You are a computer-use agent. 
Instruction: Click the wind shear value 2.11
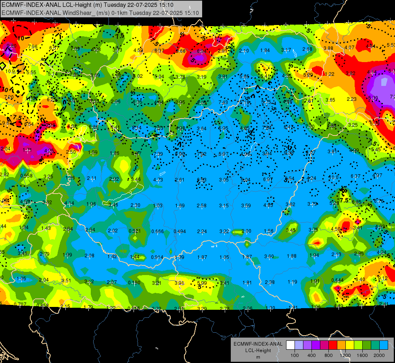coord(92,178)
